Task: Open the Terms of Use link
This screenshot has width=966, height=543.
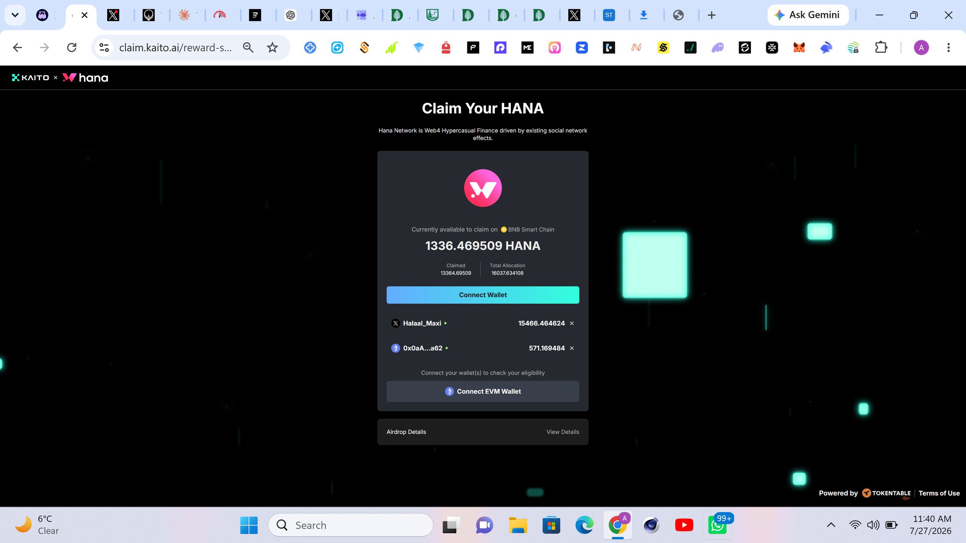Action: (939, 493)
